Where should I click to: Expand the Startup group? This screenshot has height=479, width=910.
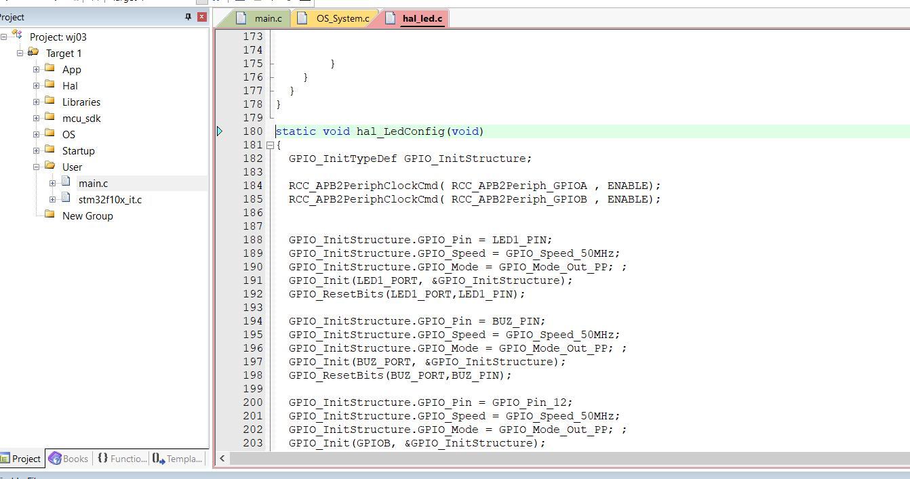pyautogui.click(x=37, y=150)
